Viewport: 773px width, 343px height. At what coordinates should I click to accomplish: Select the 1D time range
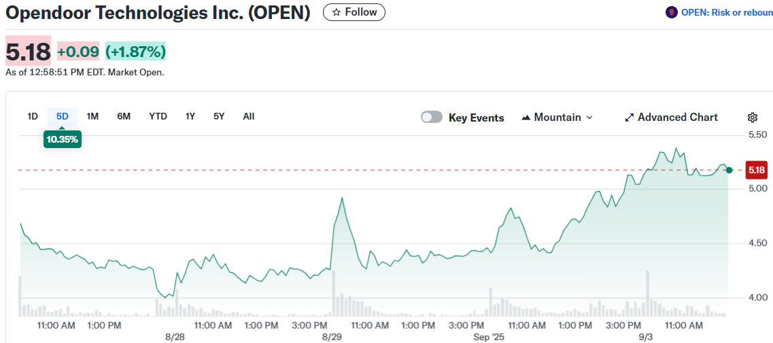(33, 117)
